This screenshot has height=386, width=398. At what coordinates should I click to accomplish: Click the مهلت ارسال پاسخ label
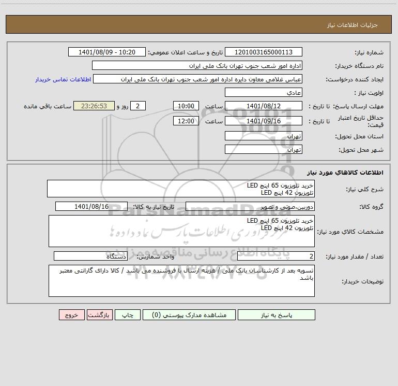click(x=358, y=106)
